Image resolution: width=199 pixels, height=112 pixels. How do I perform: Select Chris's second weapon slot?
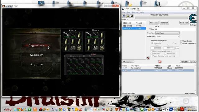pyautogui.click(x=73, y=35)
